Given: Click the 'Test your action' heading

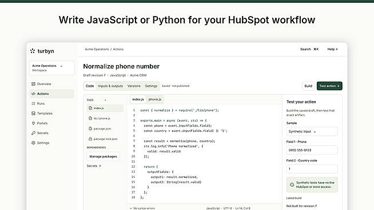Looking at the screenshot, I should coord(301,102).
